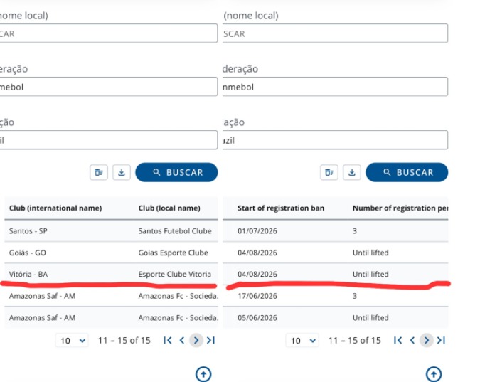Open rows-per-page dropdown in right panel

(x=302, y=340)
